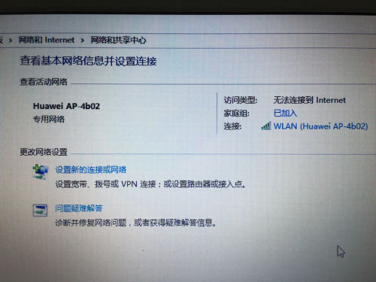Click the 连接 label
376x282 pixels.
point(232,126)
